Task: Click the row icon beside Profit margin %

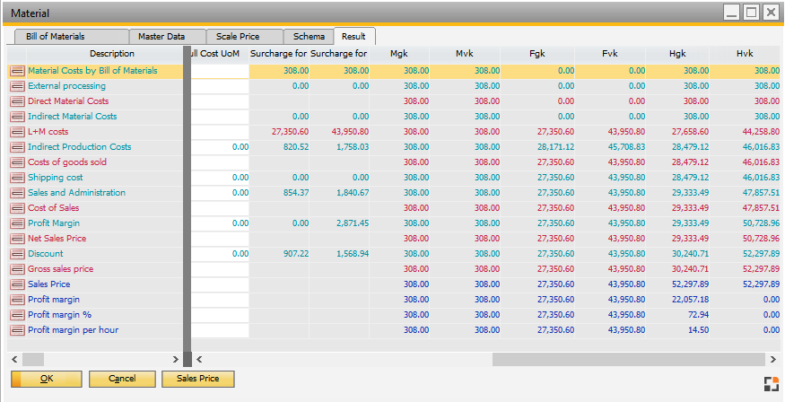Action: point(17,315)
